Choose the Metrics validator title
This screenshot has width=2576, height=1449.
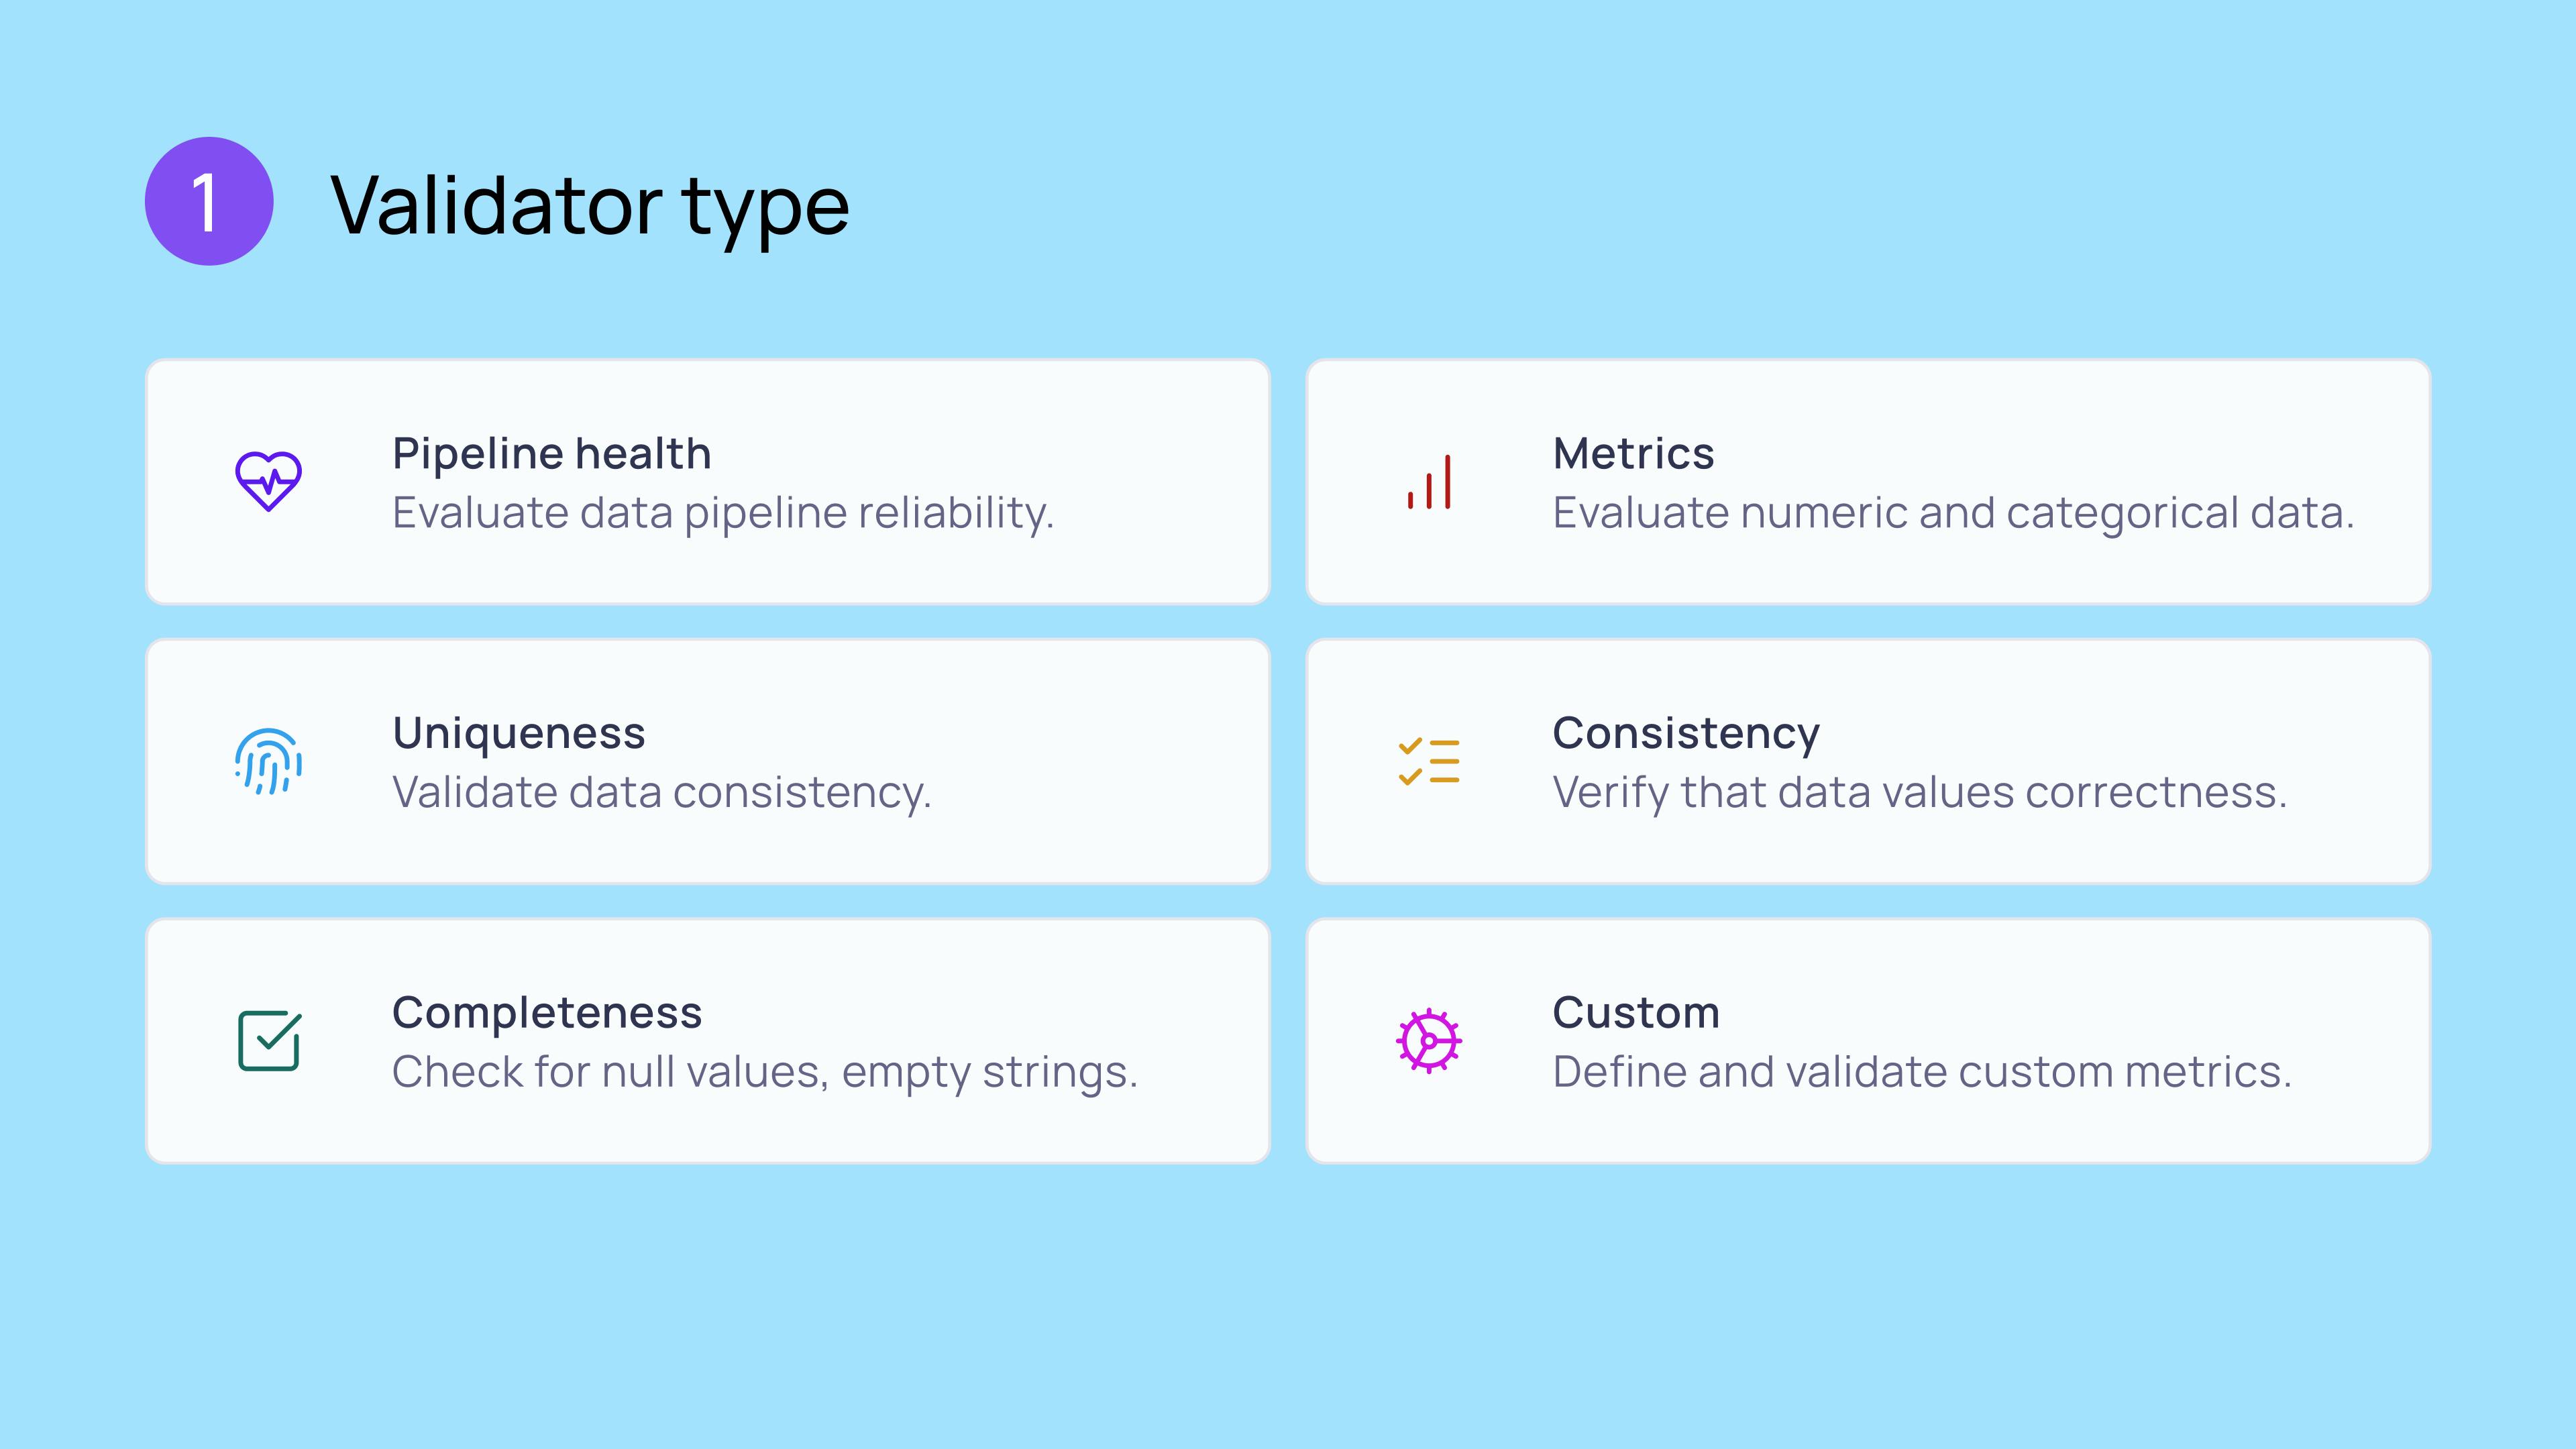1633,453
